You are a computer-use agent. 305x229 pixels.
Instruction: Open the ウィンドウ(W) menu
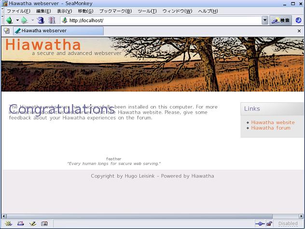178,11
